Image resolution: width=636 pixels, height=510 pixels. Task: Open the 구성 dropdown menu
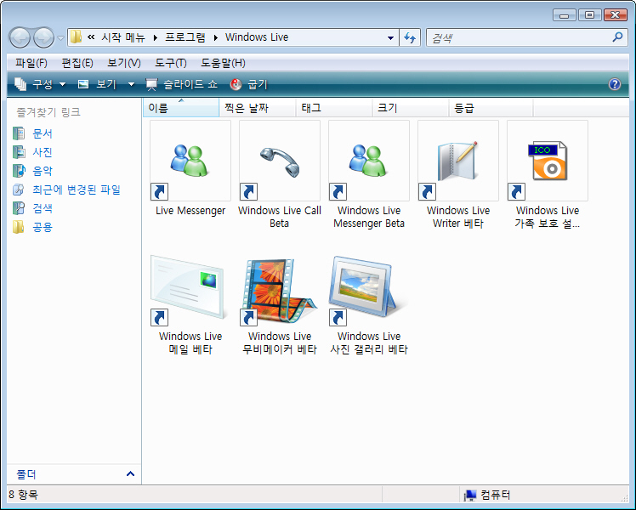pos(40,84)
